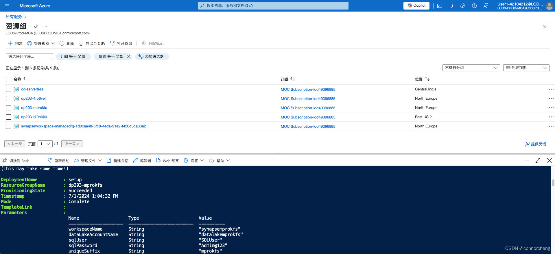Expand the Cloud Shell settings menu

pos(194,161)
